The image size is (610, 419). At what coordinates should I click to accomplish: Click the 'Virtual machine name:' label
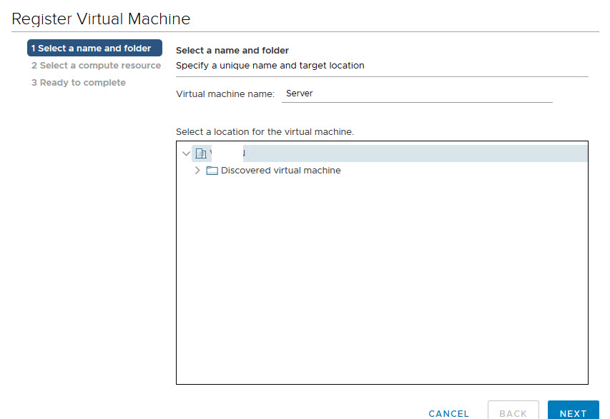225,94
